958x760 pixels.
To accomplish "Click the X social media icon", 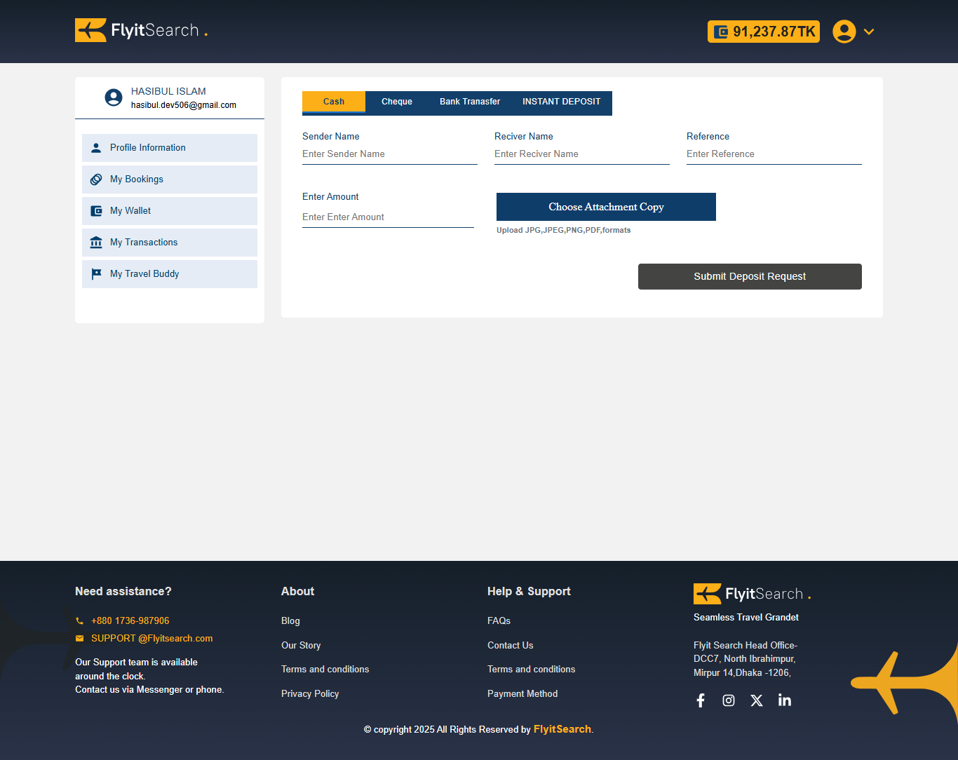I will coord(757,700).
